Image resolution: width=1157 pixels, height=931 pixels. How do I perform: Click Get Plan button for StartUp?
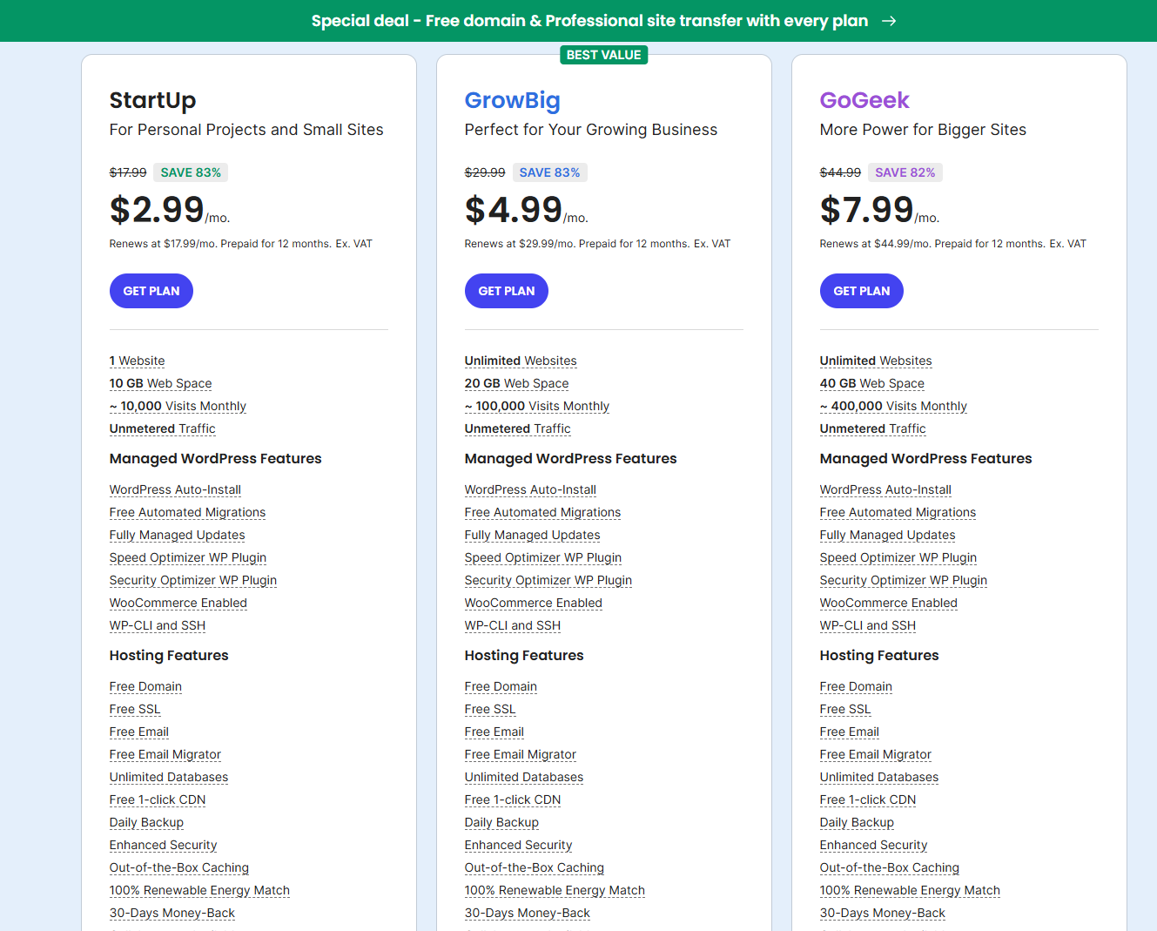click(151, 291)
